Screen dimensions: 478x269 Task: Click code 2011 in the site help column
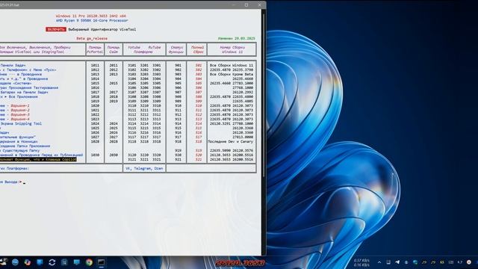[114, 65]
